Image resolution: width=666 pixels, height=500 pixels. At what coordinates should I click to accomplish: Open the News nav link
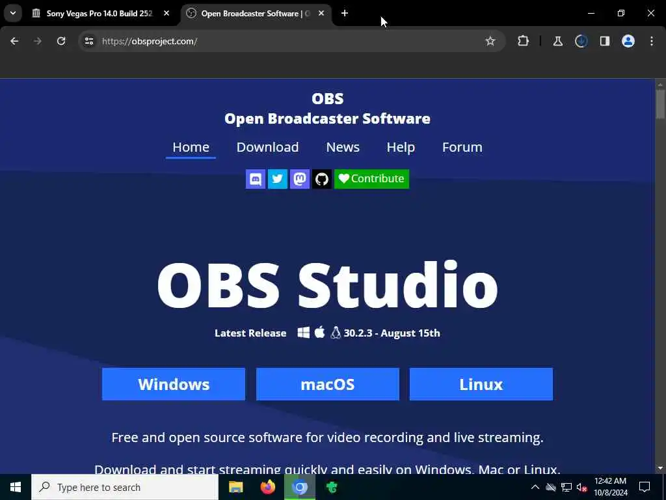pos(343,147)
